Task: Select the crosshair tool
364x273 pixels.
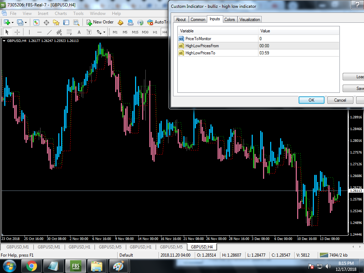Action: click(17, 32)
